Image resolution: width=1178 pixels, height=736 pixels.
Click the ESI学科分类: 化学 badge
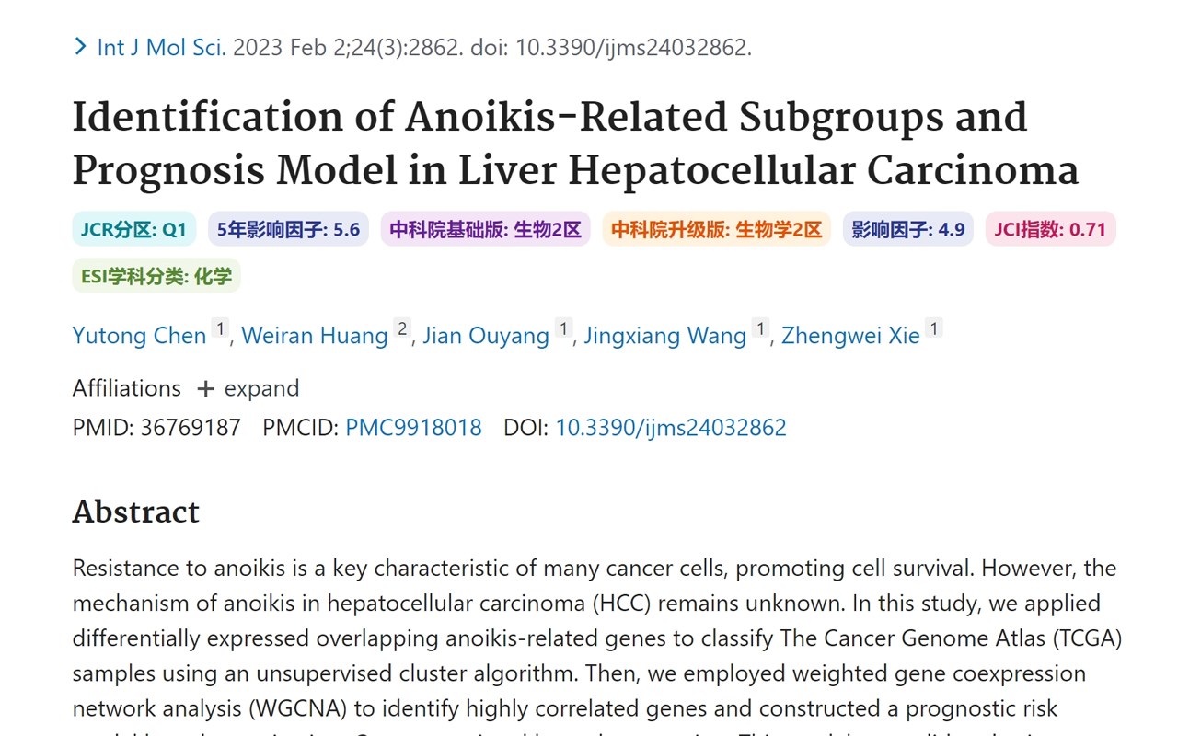pos(156,276)
